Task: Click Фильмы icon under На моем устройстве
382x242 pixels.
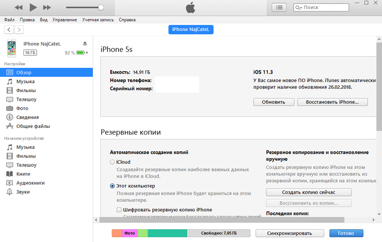Action: tap(10, 156)
